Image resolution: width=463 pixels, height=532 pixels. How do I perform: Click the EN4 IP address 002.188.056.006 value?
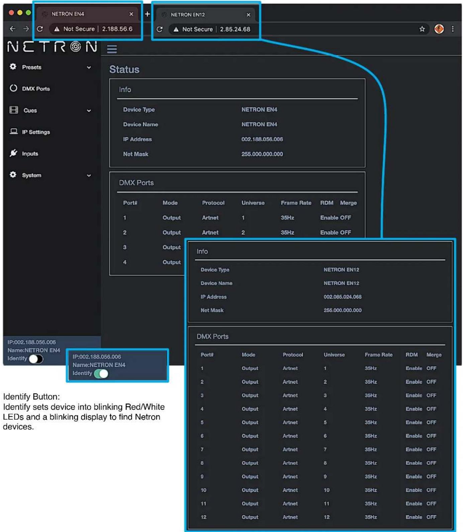pos(262,139)
